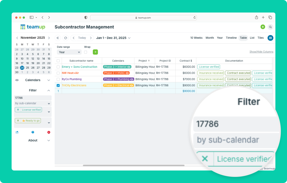287x183 pixels.
Task: Uncheck the TriCity Electricians row checkbox
Action: pyautogui.click(x=58, y=85)
